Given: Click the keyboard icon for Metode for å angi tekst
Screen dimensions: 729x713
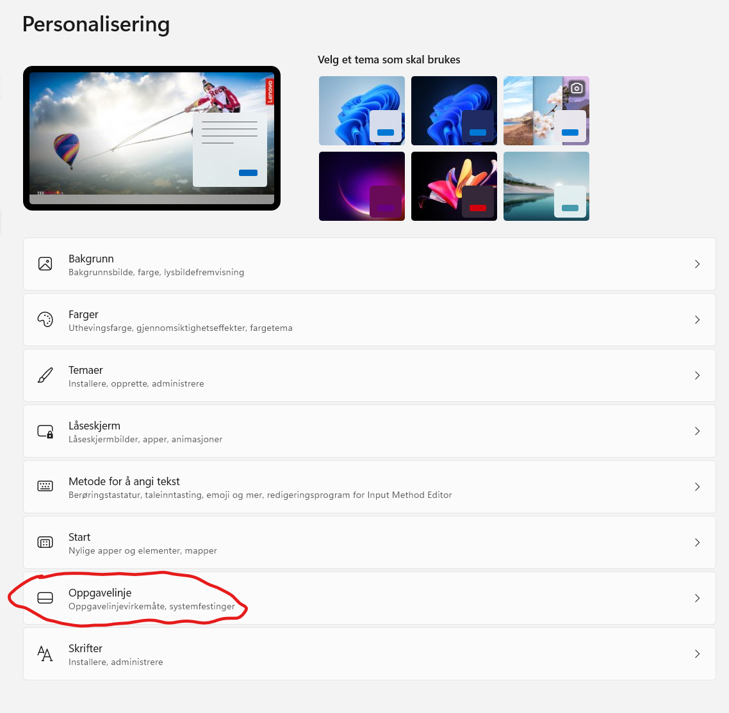Looking at the screenshot, I should (45, 486).
